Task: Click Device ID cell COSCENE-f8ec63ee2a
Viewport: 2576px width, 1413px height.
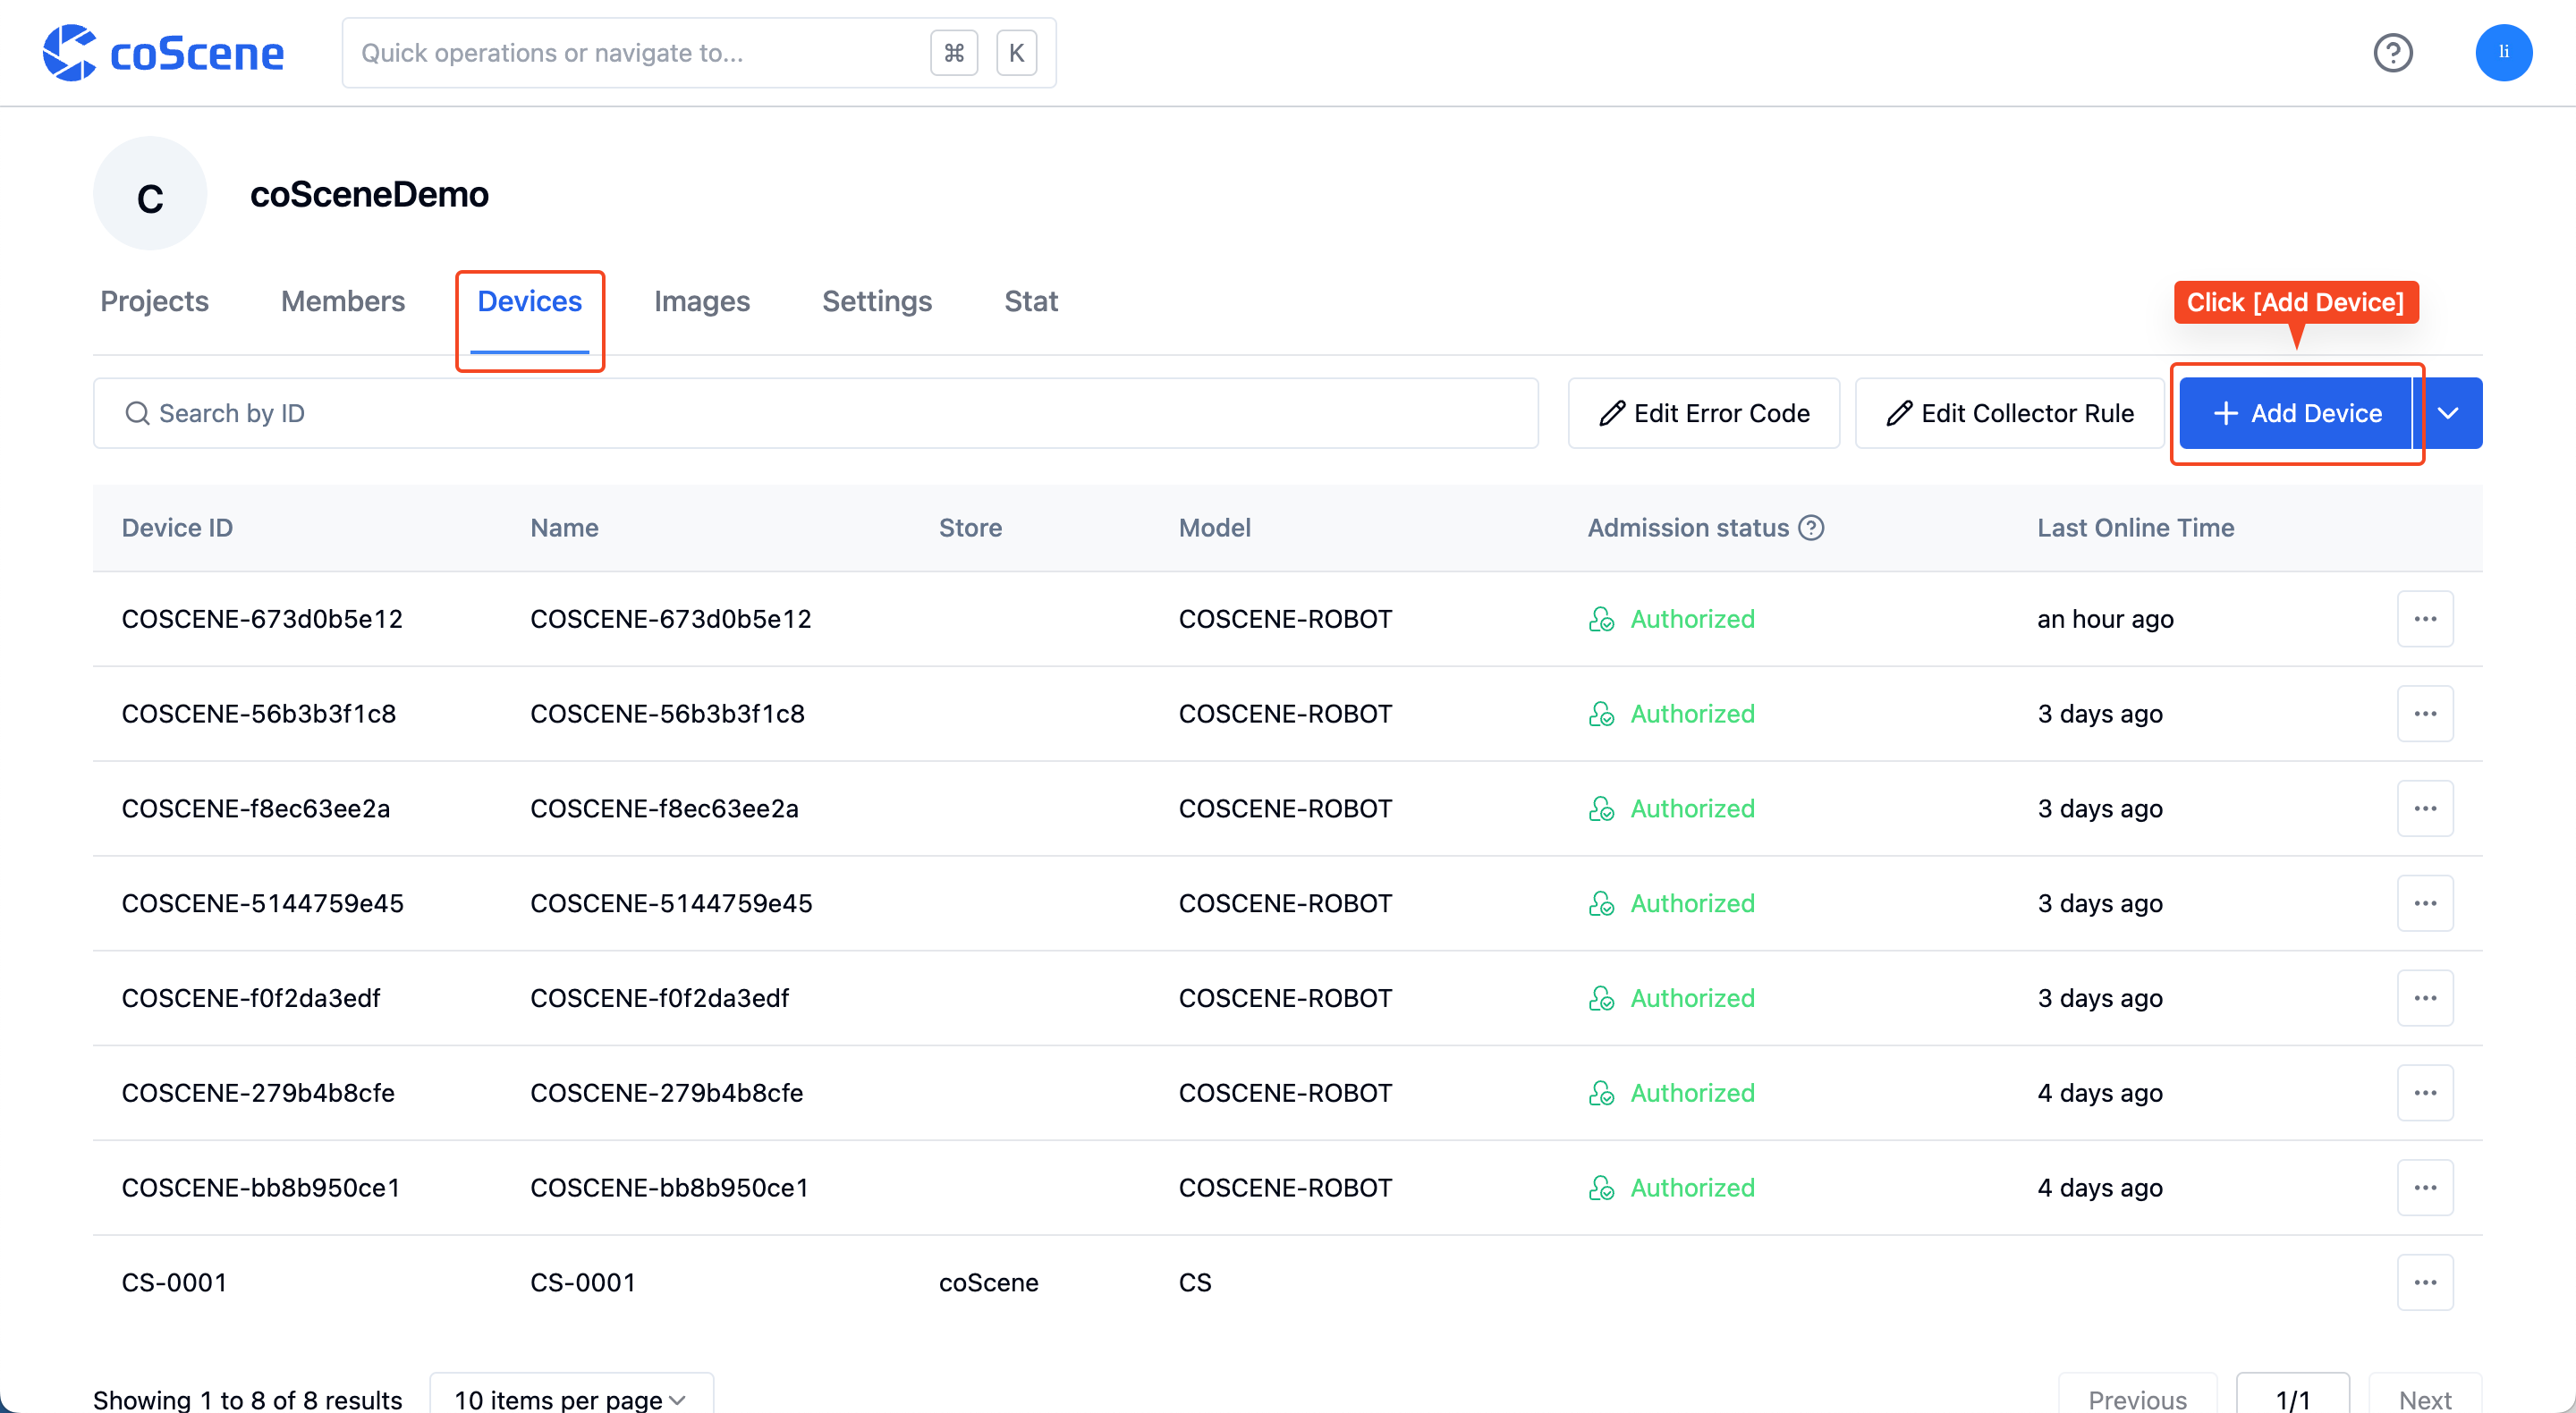Action: click(256, 808)
